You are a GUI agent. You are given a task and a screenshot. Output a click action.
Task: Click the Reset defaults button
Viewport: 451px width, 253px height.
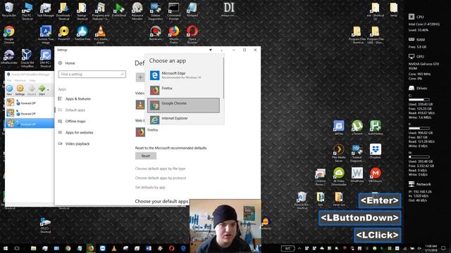[146, 156]
